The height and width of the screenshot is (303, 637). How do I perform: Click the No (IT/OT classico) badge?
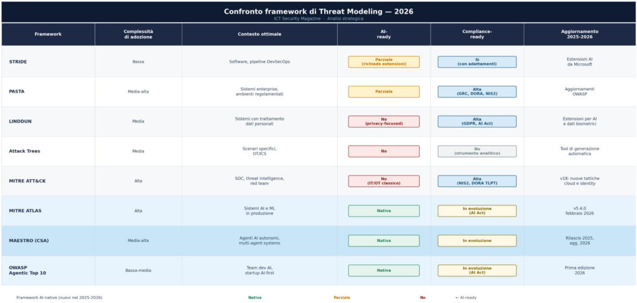click(384, 181)
